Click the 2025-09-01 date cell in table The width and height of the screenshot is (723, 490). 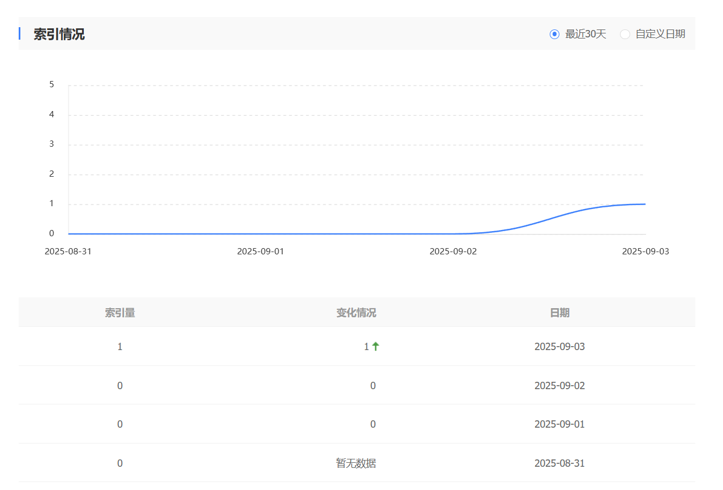pos(559,424)
